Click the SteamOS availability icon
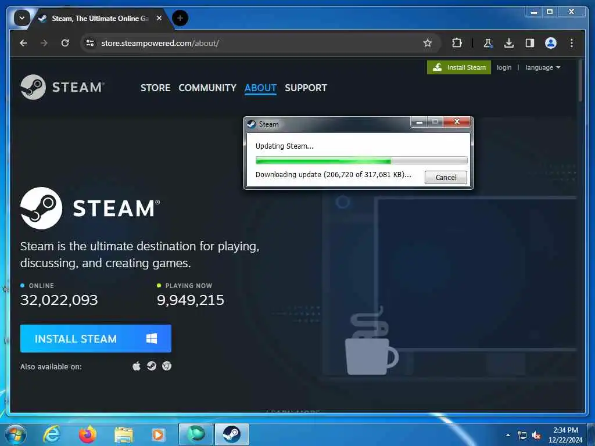Viewport: 595px width, 446px height. point(152,366)
